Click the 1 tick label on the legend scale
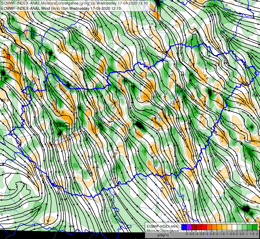 click(x=247, y=234)
